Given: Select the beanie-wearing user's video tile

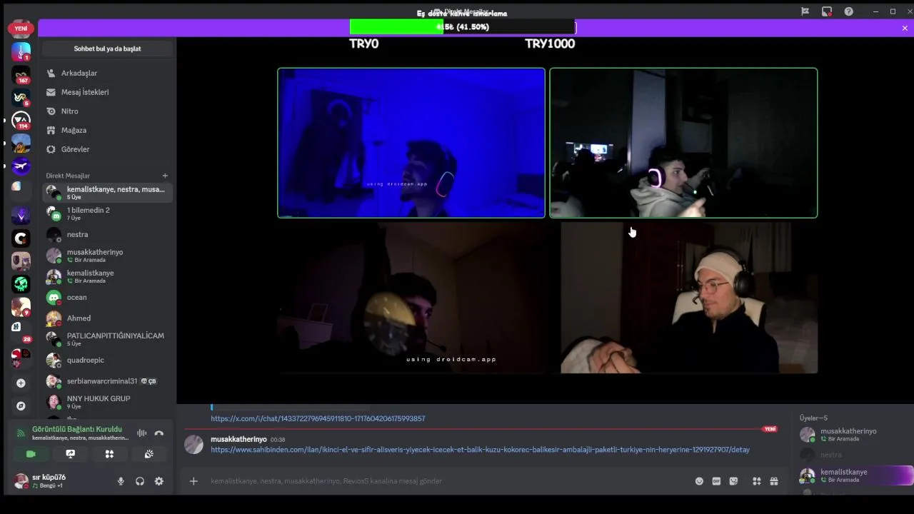Looking at the screenshot, I should click(689, 298).
